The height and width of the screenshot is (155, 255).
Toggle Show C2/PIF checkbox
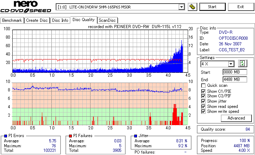click(203, 96)
